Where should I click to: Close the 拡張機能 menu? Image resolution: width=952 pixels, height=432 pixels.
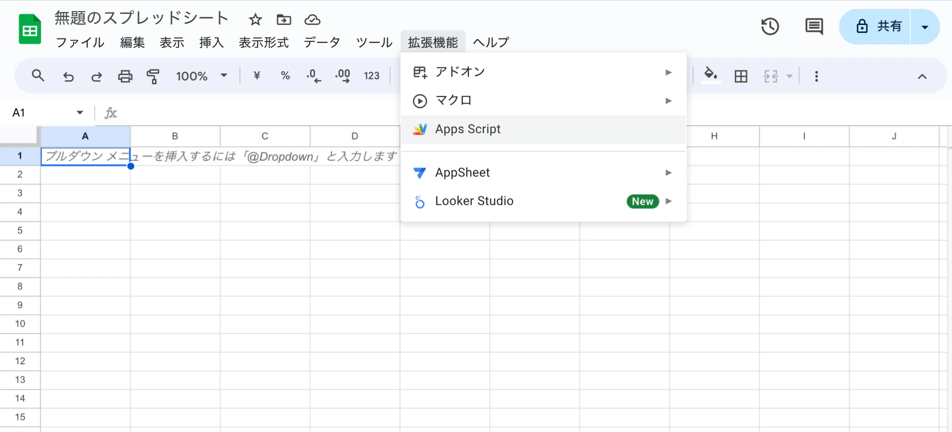433,43
